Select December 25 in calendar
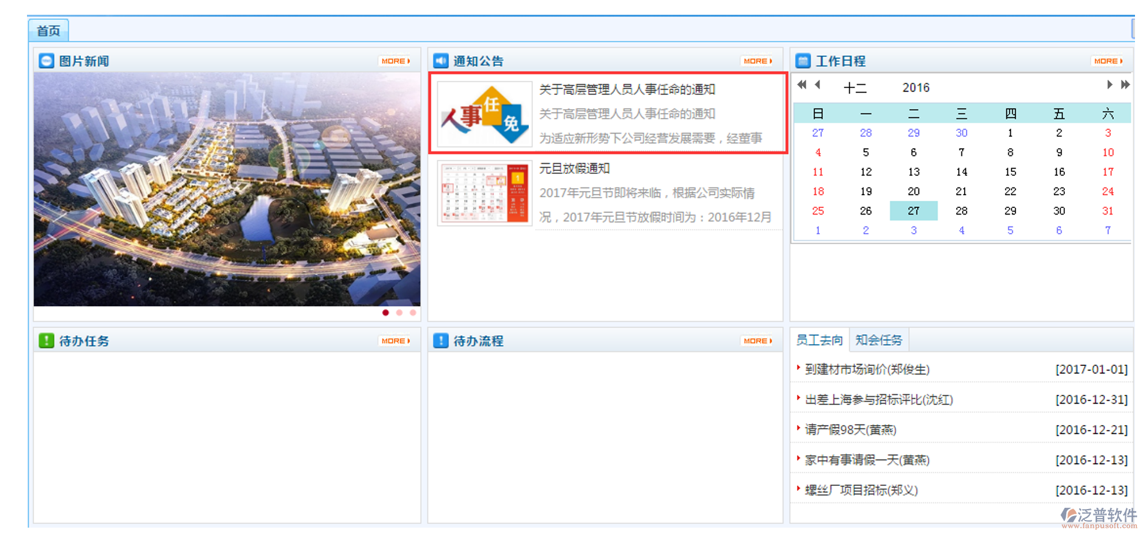1144x536 pixels. (x=818, y=211)
